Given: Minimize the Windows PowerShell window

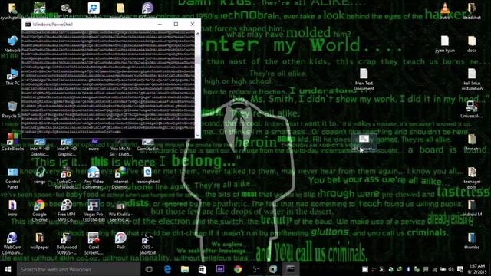Looking at the screenshot, I should pos(160,24).
